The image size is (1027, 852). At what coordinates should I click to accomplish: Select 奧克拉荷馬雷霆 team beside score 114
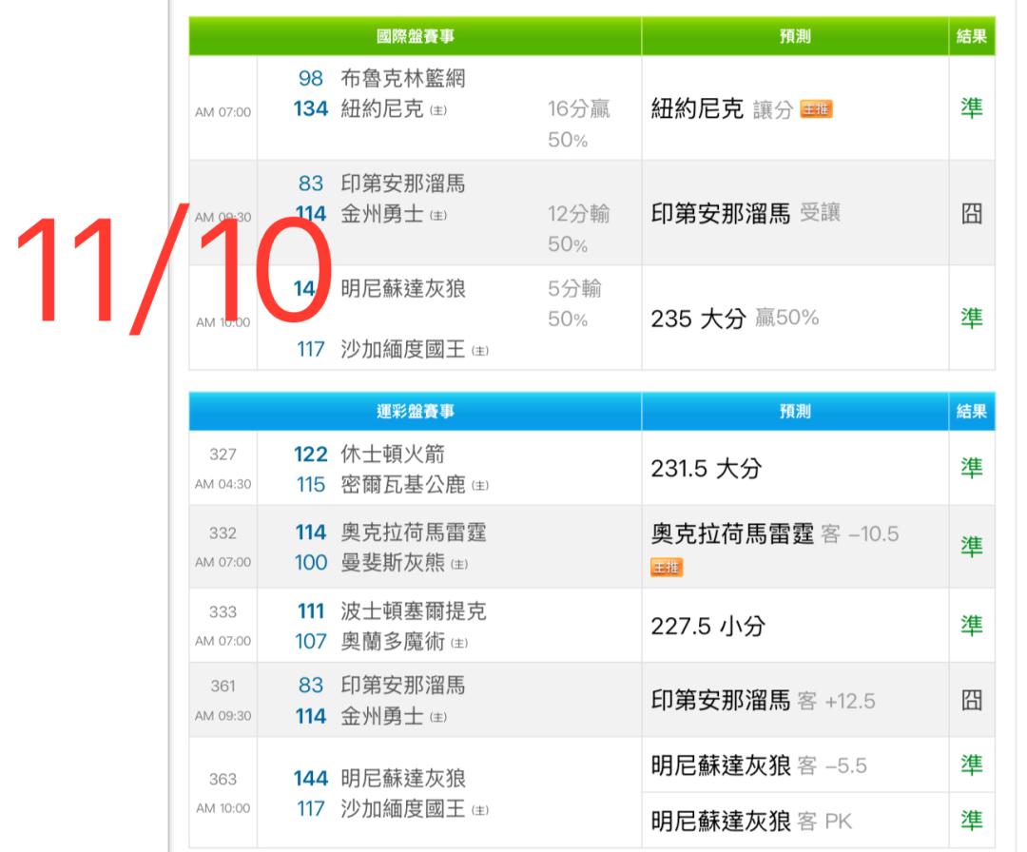point(414,532)
